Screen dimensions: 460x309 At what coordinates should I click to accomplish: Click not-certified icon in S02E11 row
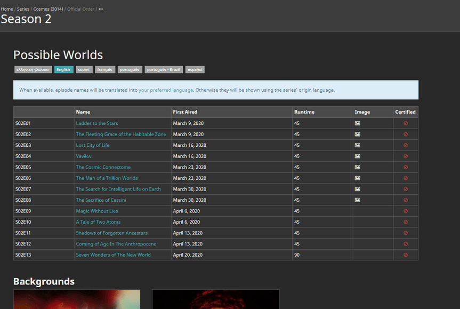[406, 233]
